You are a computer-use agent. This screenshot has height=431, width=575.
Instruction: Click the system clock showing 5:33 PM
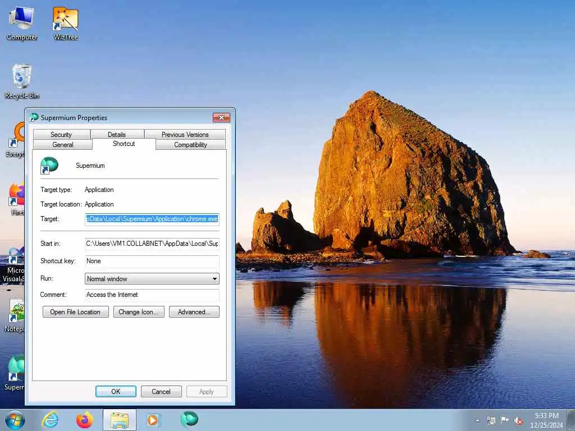(546, 420)
